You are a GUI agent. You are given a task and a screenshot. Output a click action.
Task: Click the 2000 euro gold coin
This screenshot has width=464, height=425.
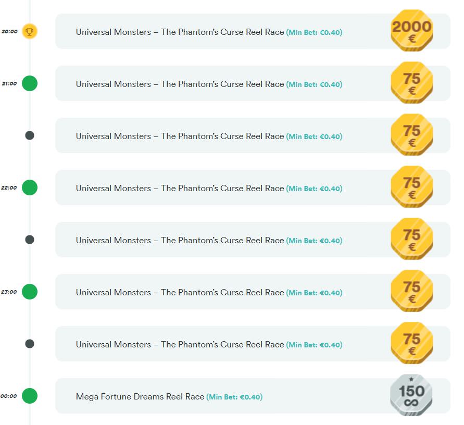(x=411, y=31)
